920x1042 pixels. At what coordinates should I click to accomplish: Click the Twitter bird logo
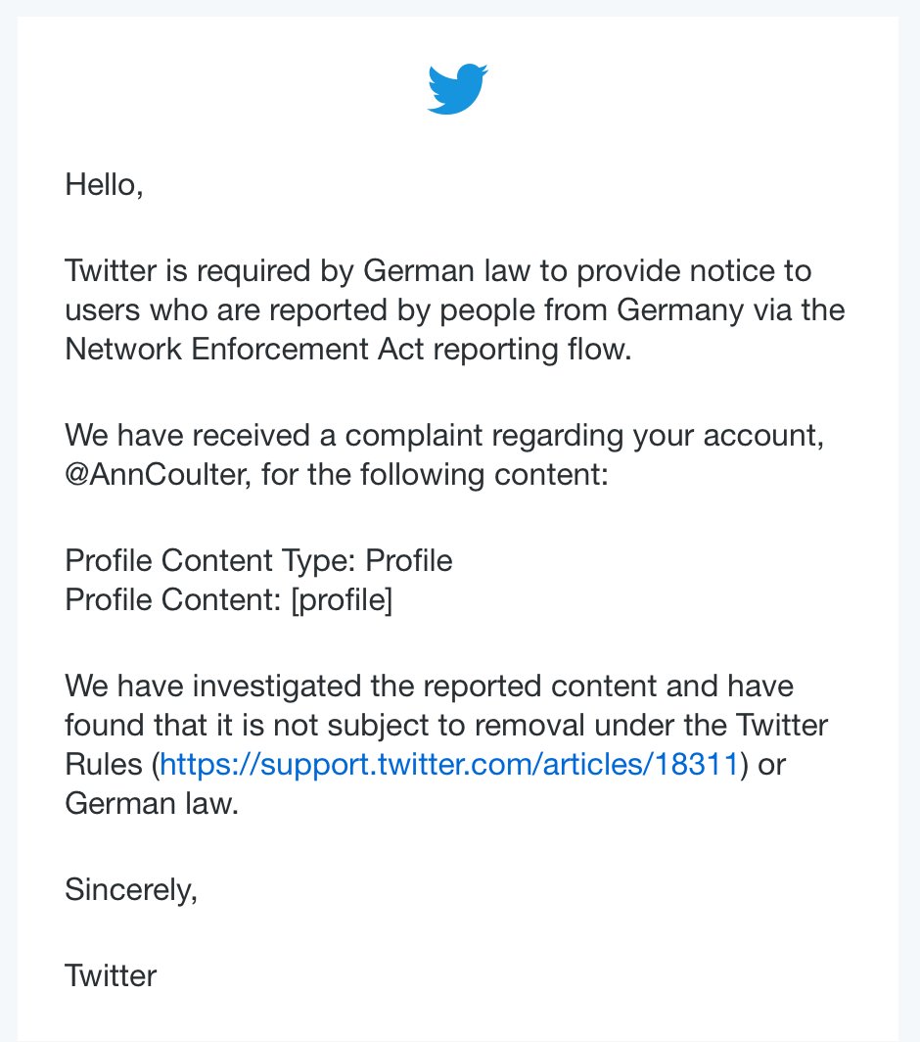point(457,89)
